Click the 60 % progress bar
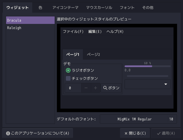The width and height of the screenshot is (183, 140). [x=148, y=66]
